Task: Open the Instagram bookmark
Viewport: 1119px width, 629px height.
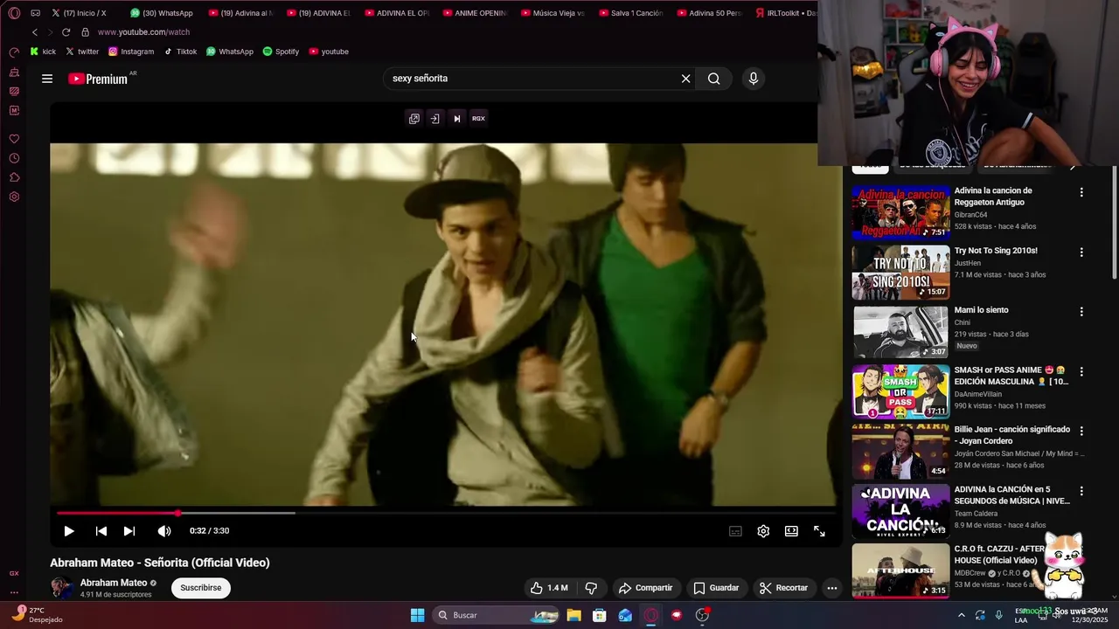Action: [x=131, y=52]
